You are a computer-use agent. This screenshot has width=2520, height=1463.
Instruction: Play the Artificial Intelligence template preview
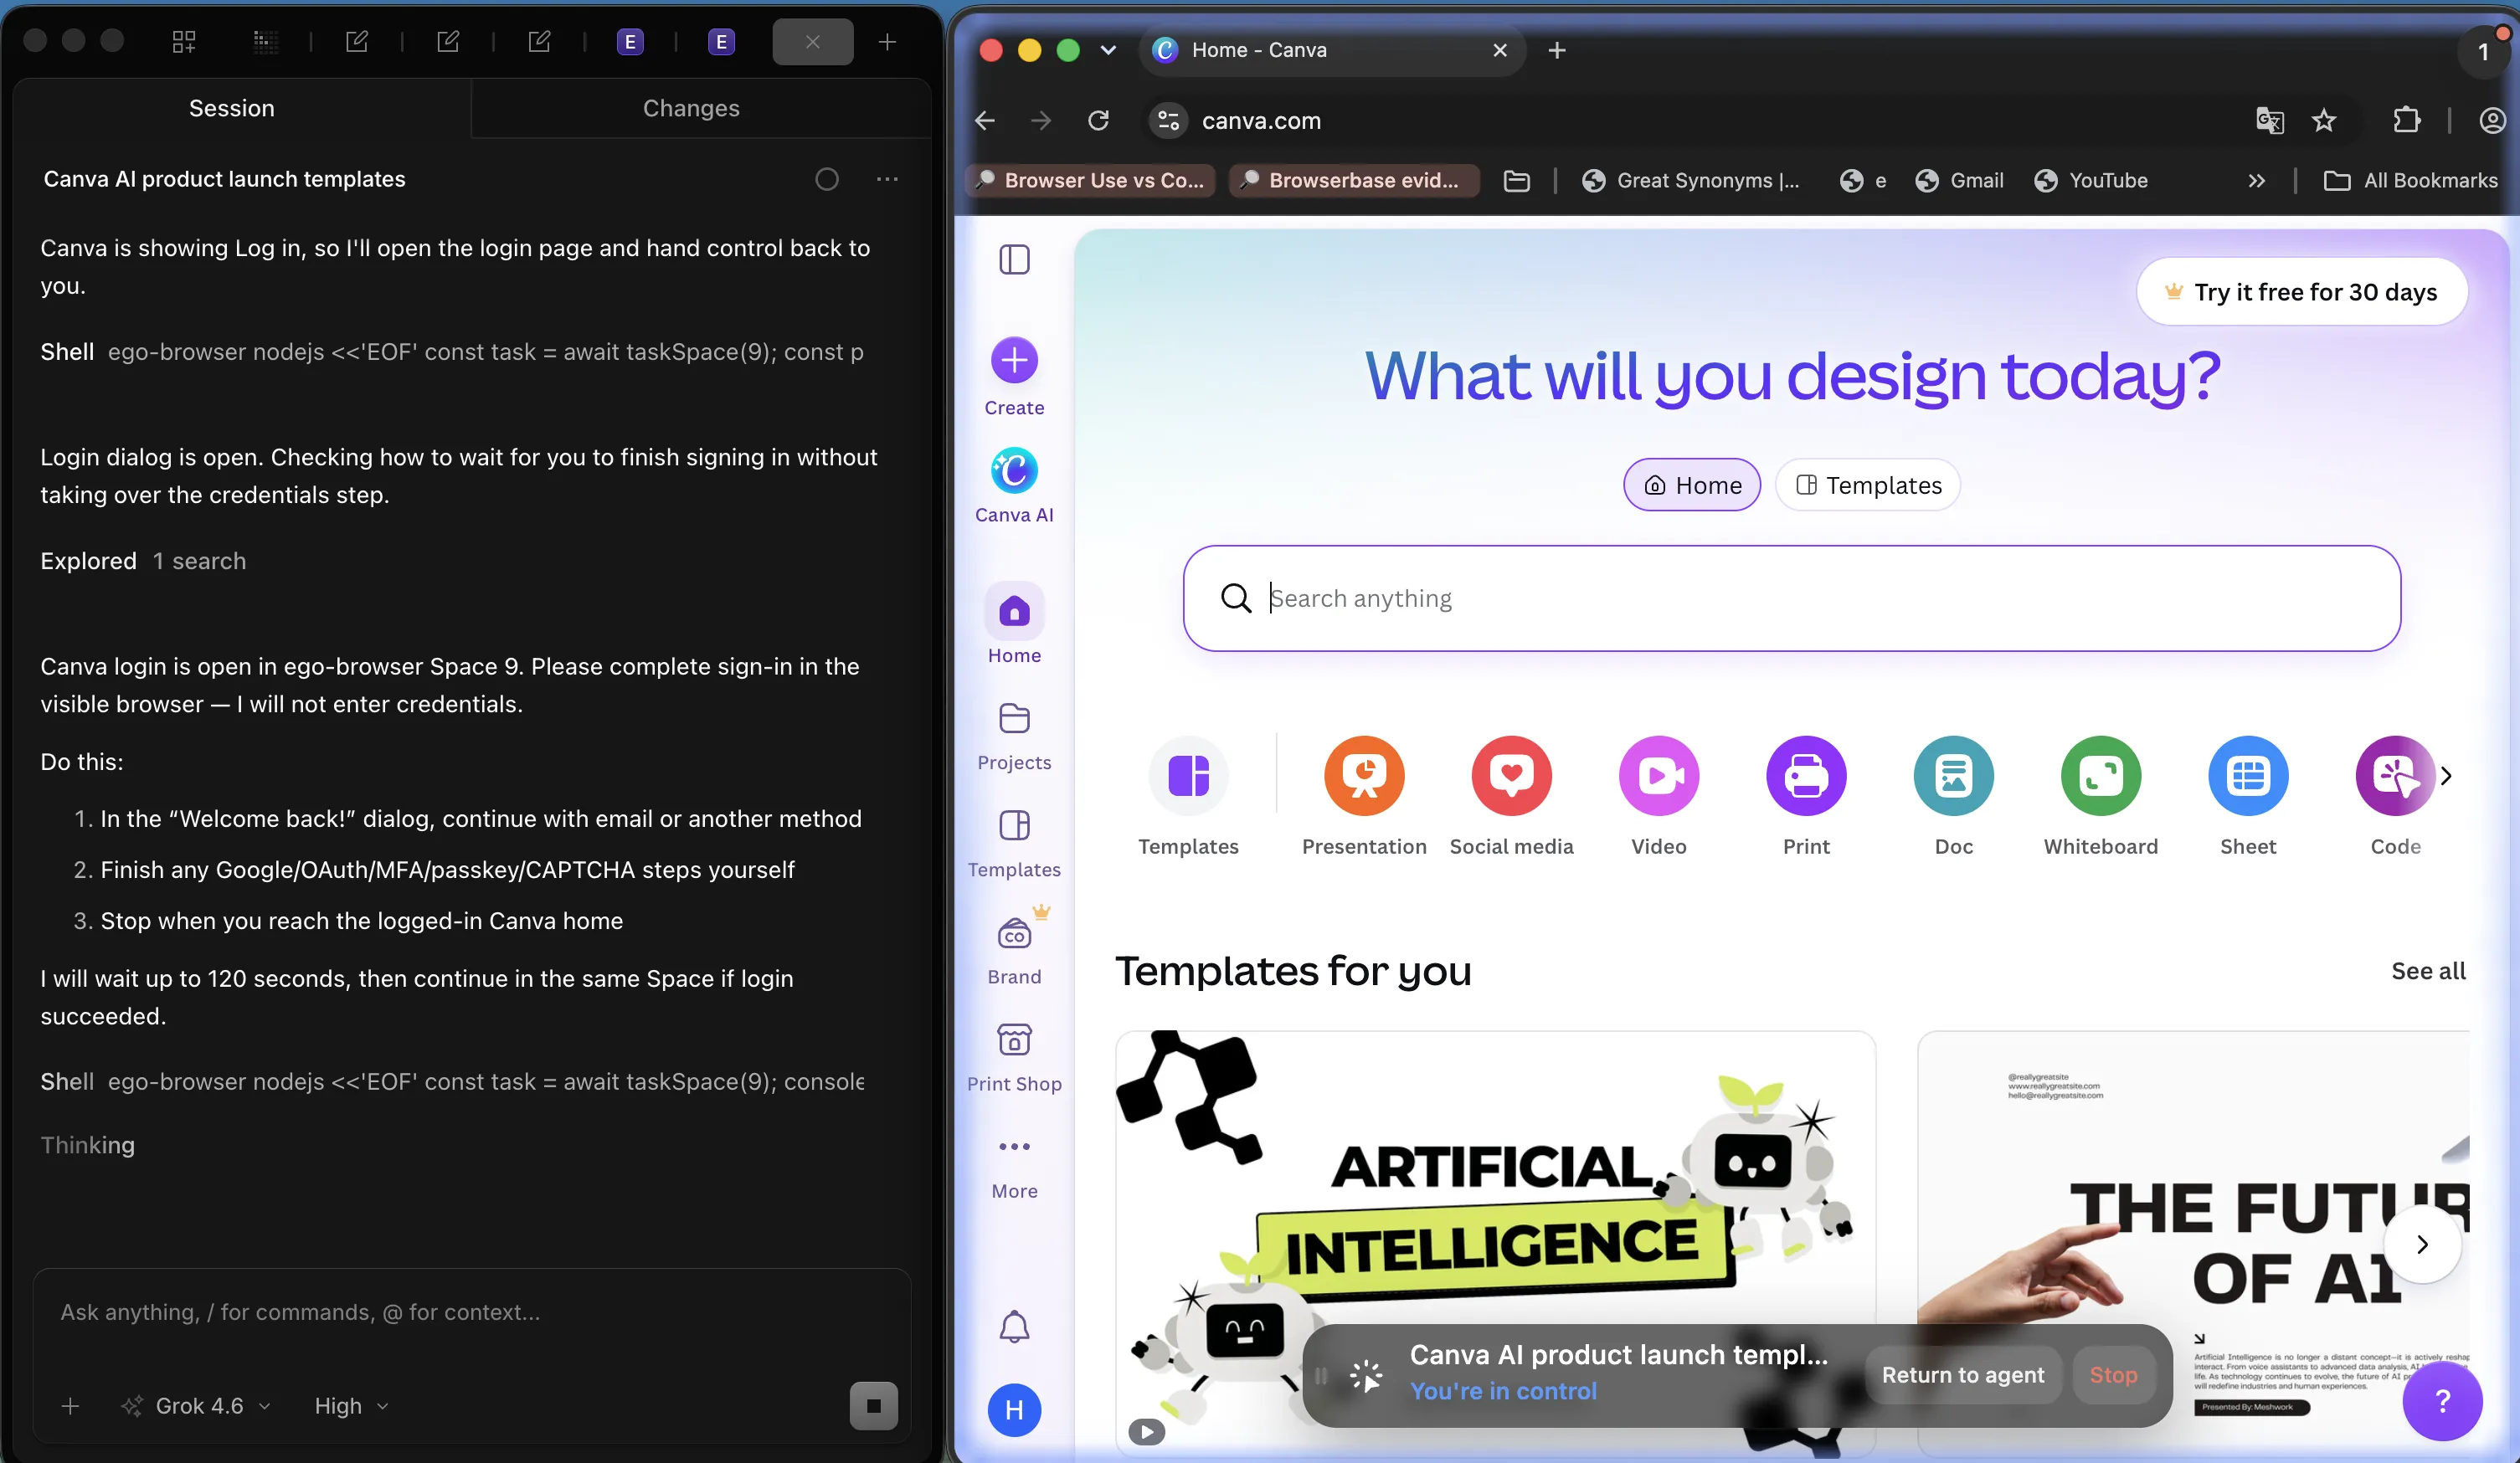pos(1146,1432)
